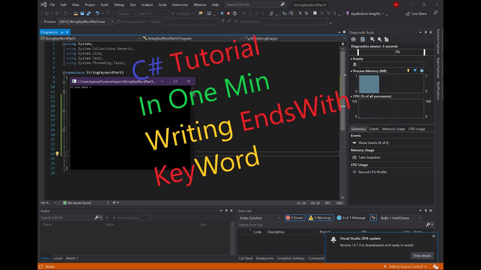
Task: Open the Entire Solution scope dropdown
Action: coord(260,218)
